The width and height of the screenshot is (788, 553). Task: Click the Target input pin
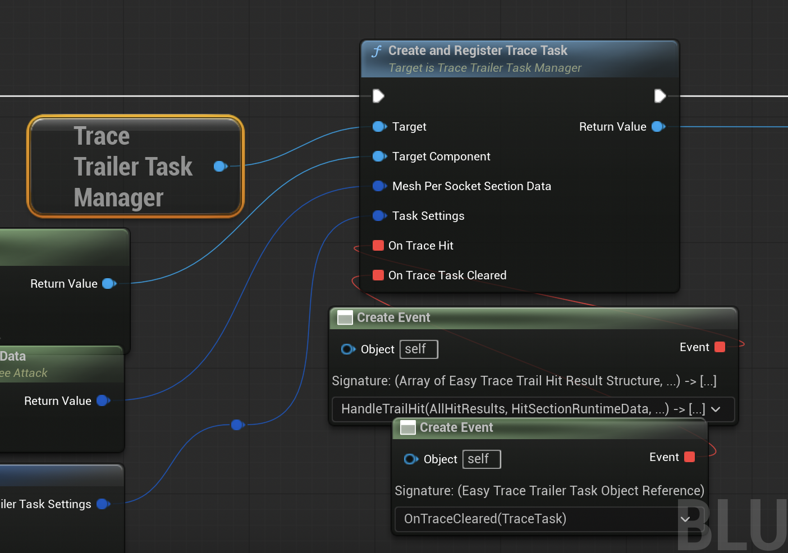tap(379, 127)
